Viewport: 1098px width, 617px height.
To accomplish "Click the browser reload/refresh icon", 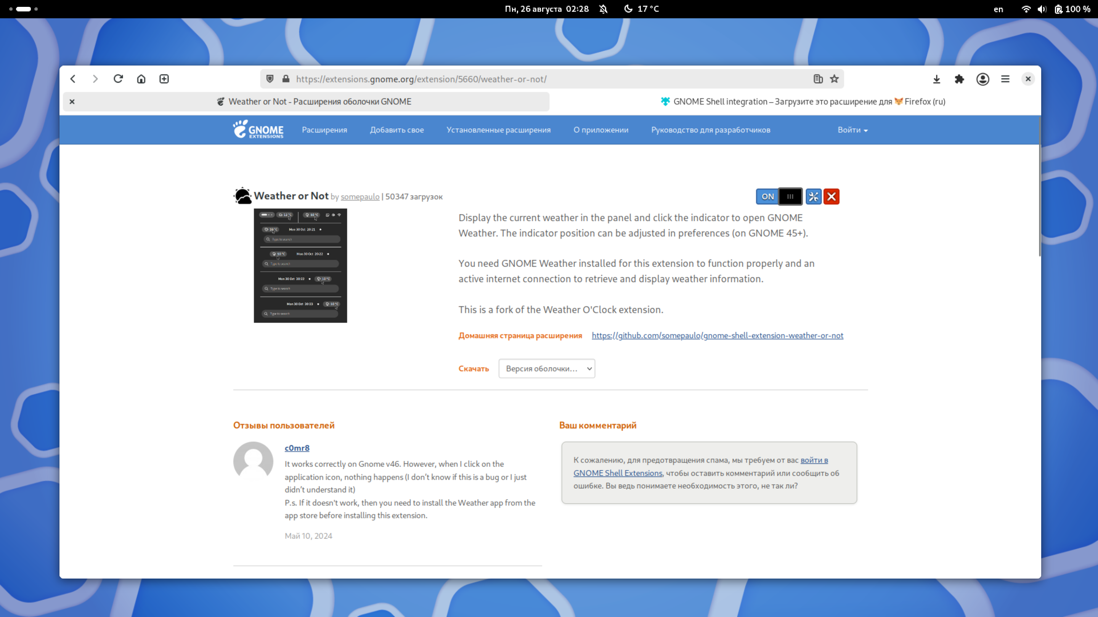I will pyautogui.click(x=119, y=78).
